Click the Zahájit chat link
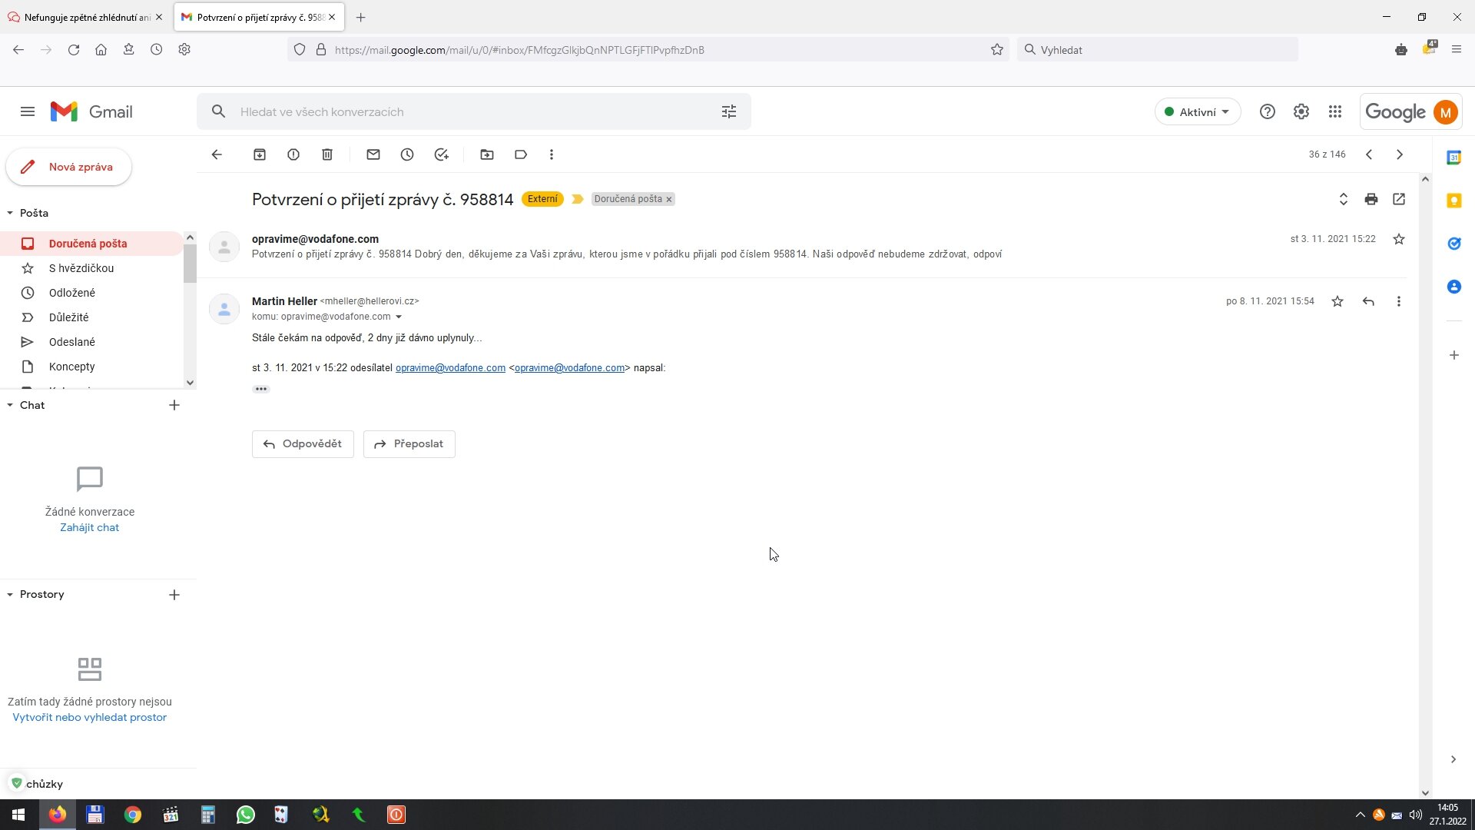The width and height of the screenshot is (1475, 830). pyautogui.click(x=90, y=528)
